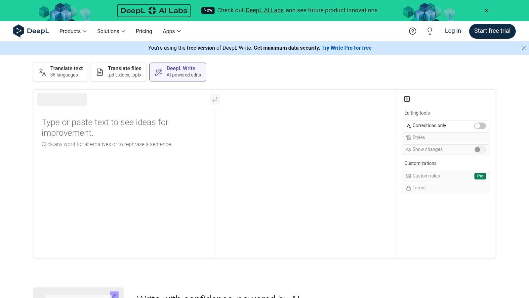
Task: Open the Apps dropdown menu
Action: coord(172,31)
